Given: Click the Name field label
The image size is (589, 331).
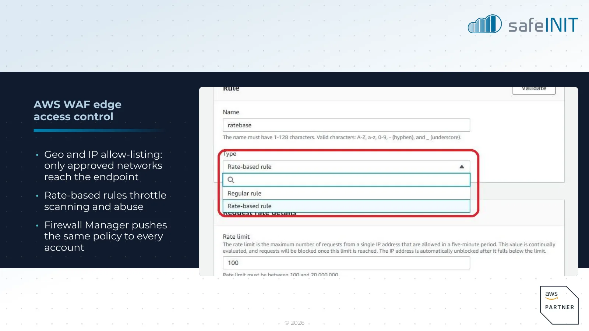Looking at the screenshot, I should point(231,112).
